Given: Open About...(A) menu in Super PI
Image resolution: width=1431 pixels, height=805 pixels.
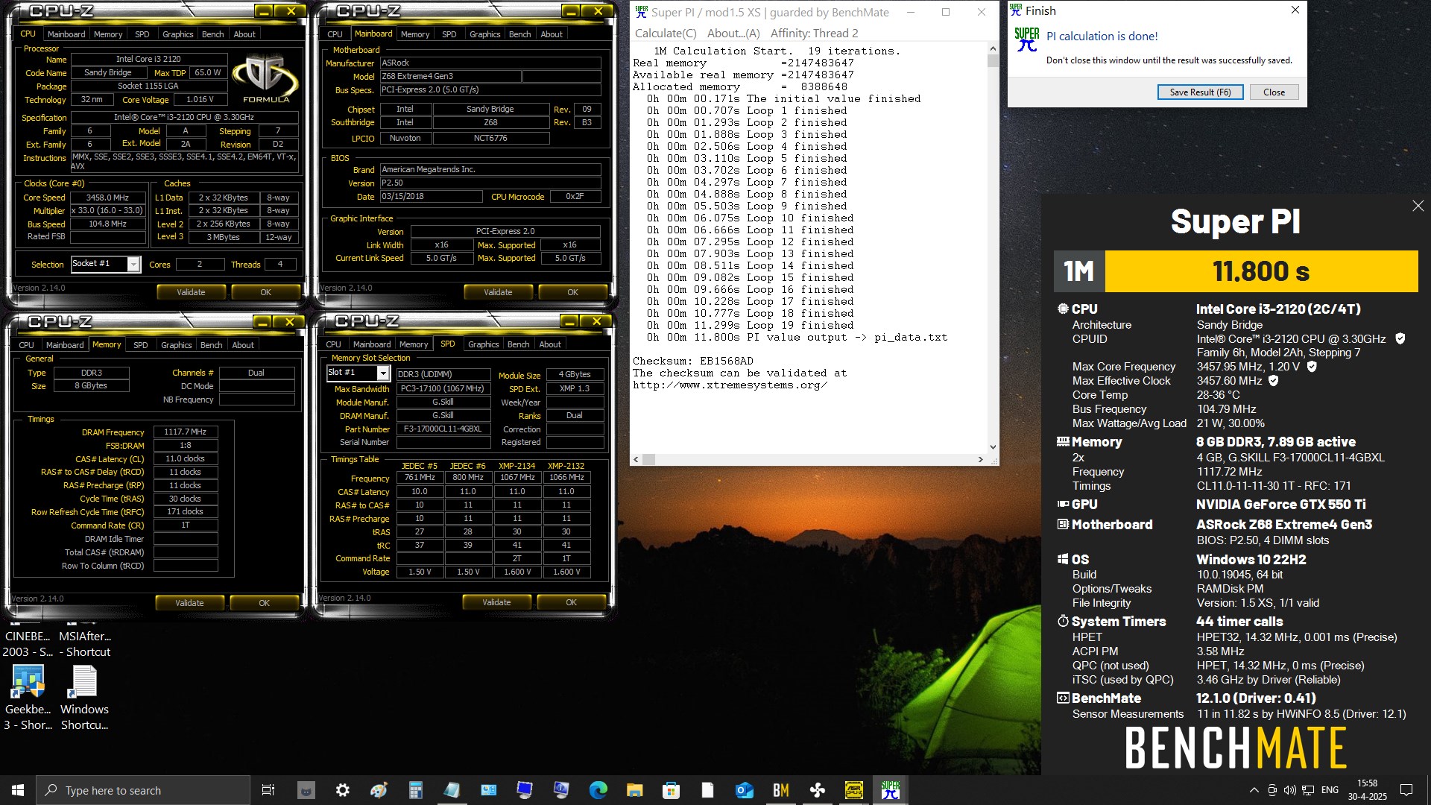Looking at the screenshot, I should 733,34.
